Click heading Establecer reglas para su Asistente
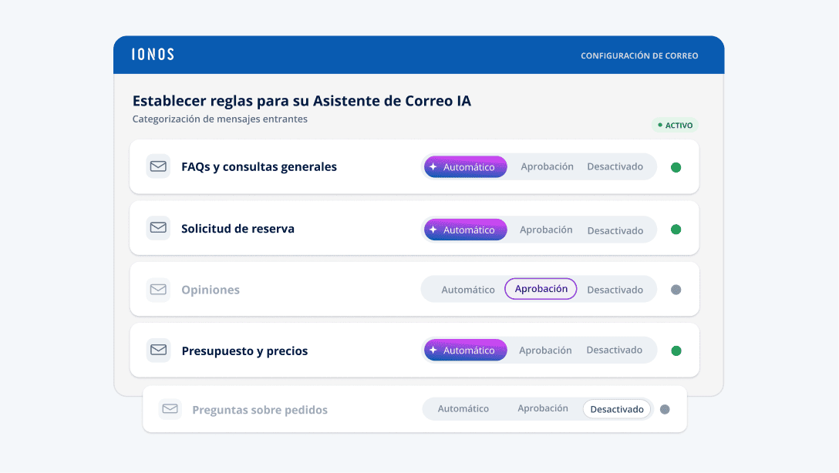The height and width of the screenshot is (473, 839). [302, 100]
